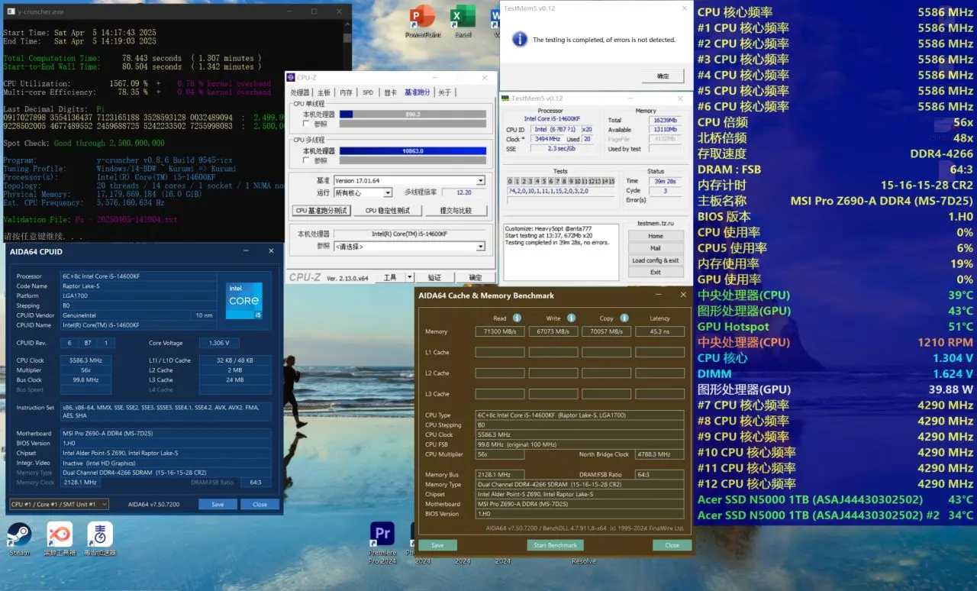Click Save in AIDA64 Cache & Memory Benchmark
This screenshot has height=591, width=977.
[x=437, y=545]
